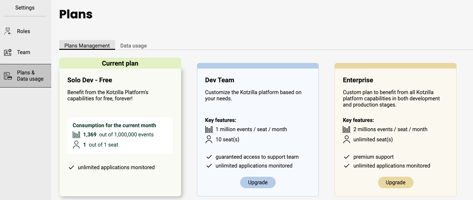Click the green Current plan banner

pos(120,63)
